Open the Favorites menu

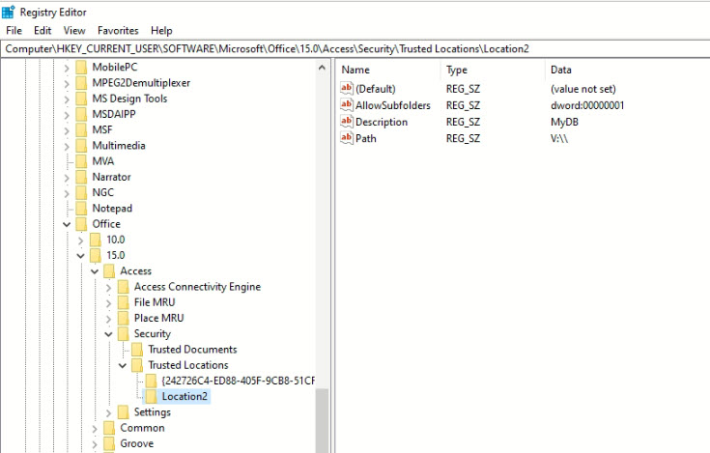pyautogui.click(x=118, y=30)
